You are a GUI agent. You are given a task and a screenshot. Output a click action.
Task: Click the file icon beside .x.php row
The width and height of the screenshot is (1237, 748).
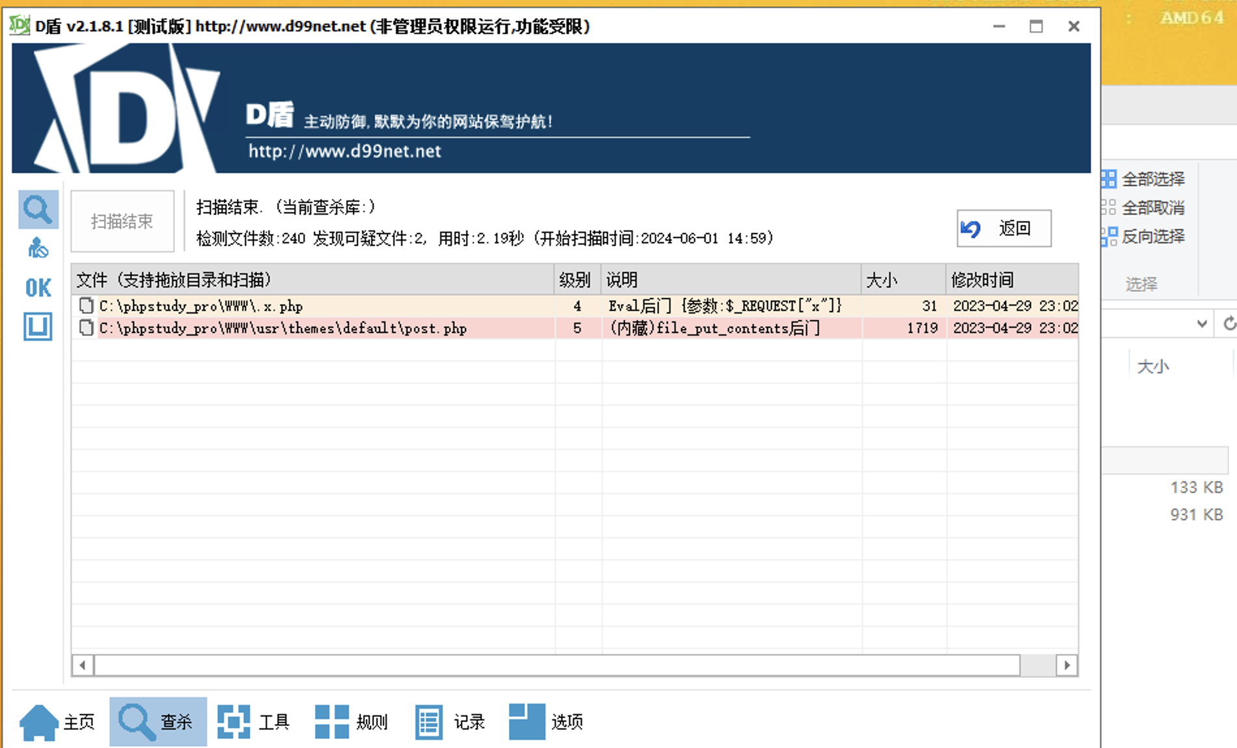pyautogui.click(x=86, y=306)
